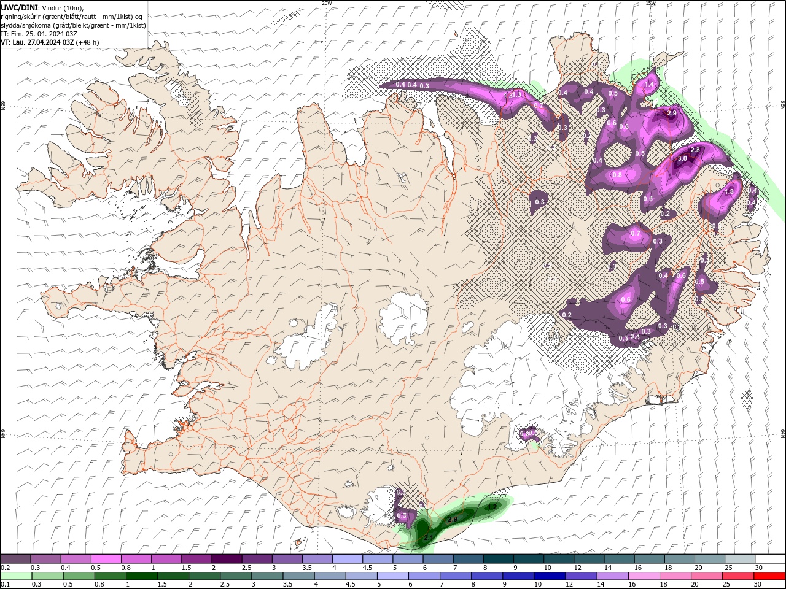The height and width of the screenshot is (589, 786).
Task: Click the '1.8' snowfall value near the east coast
Action: (x=729, y=191)
